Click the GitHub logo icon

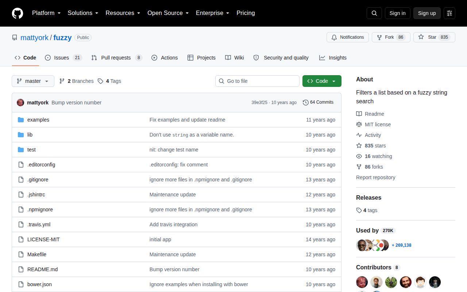click(18, 13)
